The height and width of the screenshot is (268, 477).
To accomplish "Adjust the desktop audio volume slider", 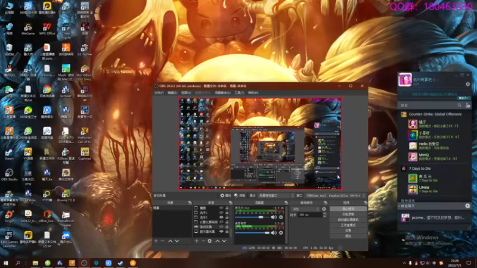I will click(x=252, y=233).
